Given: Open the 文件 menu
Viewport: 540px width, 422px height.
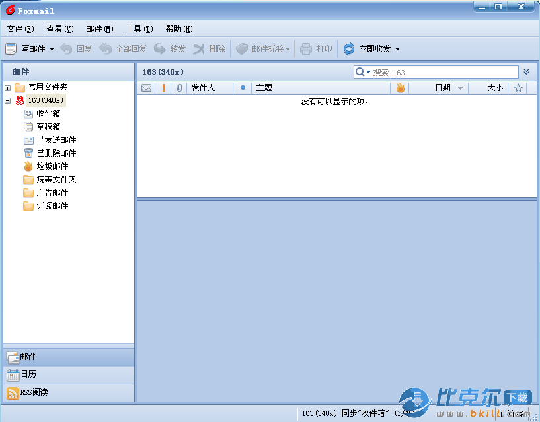Looking at the screenshot, I should 20,29.
